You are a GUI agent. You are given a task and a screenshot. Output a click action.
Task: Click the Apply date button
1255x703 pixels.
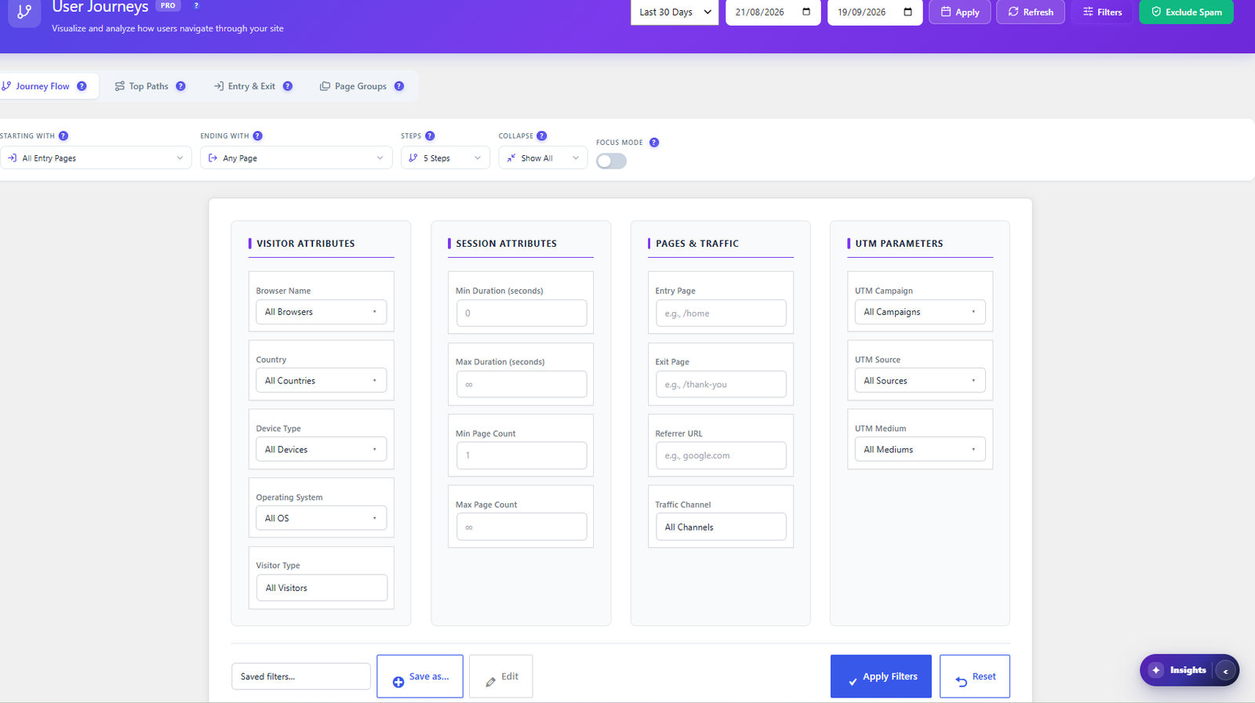pos(960,12)
